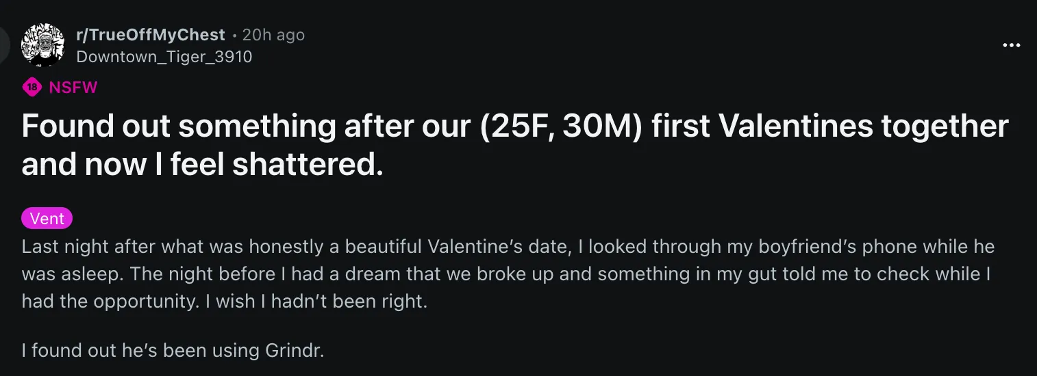Open the post overflow three-dot menu

(1011, 46)
